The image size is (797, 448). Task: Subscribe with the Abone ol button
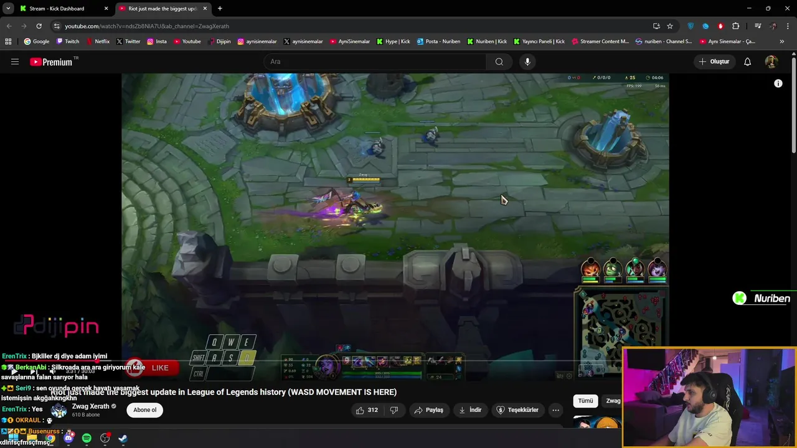point(144,410)
